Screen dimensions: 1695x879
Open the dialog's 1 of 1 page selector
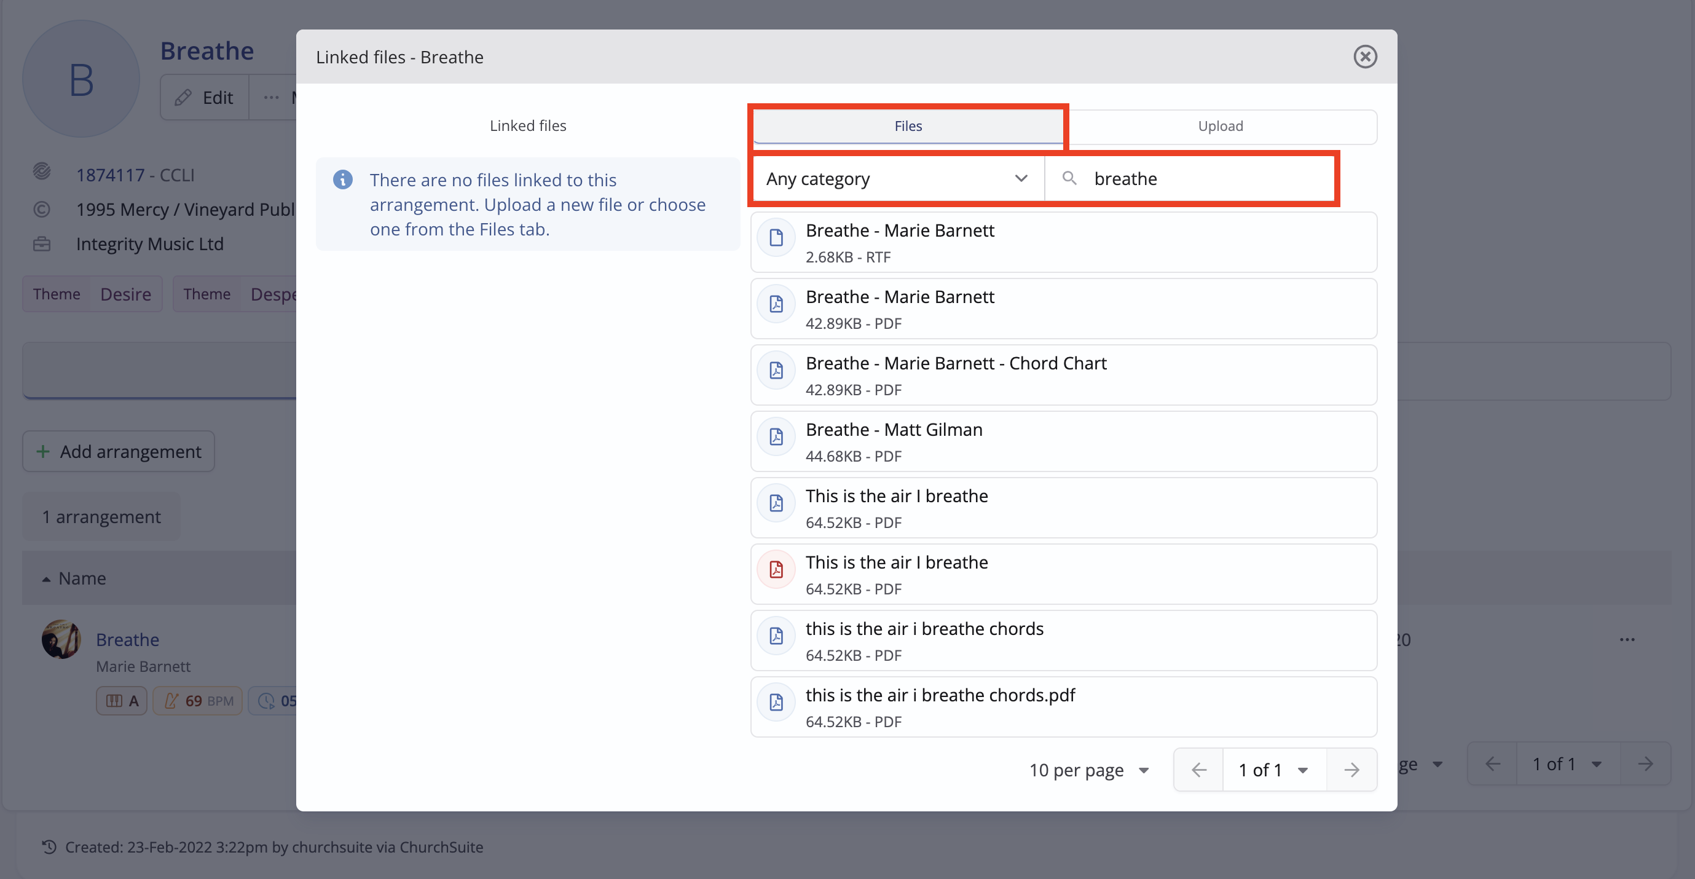coord(1274,770)
